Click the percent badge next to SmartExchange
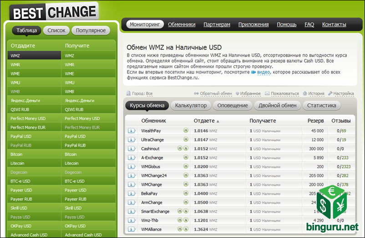365x238 pixels. point(186,211)
